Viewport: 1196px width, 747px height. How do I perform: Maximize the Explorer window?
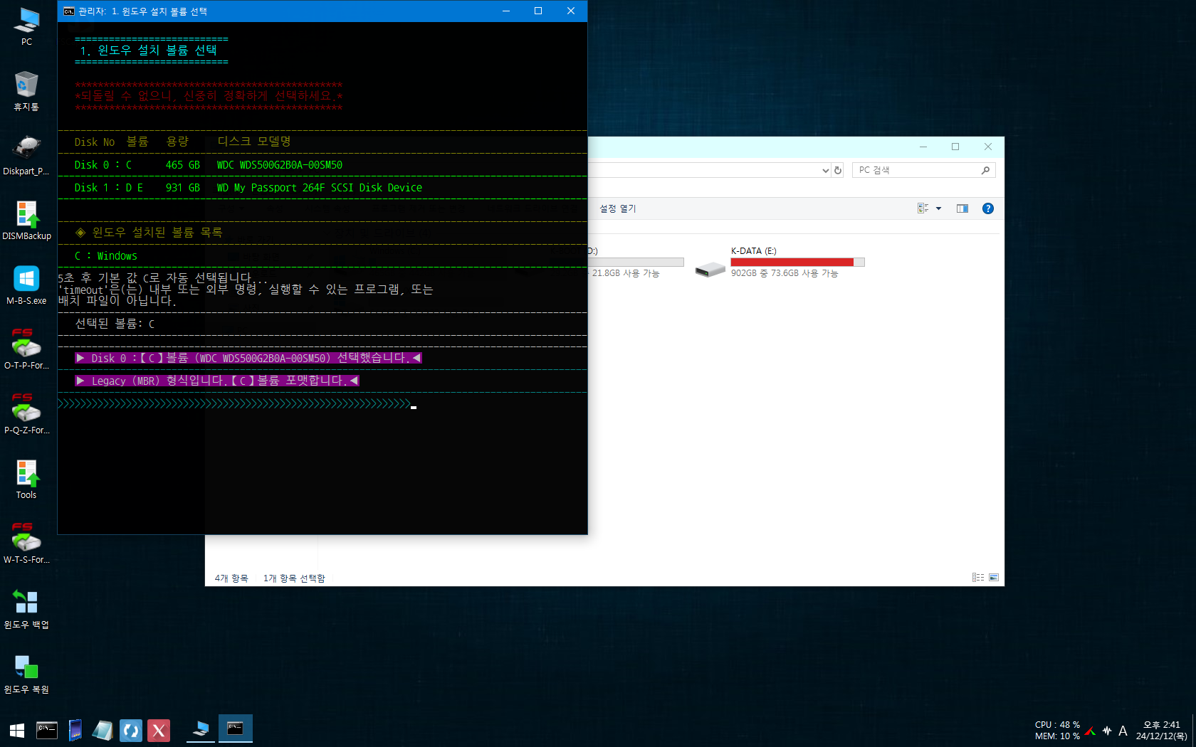click(955, 147)
